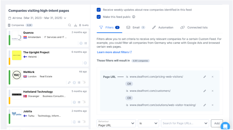Image resolution: width=233 pixels, height=130 pixels.
Task: Click The Upright Project yellow logo thumbnail
Action: coord(17,55)
